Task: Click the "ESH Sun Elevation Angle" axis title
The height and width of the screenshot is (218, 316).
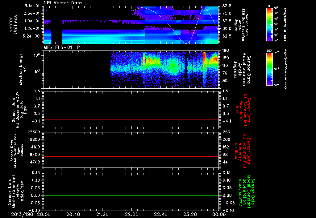Action: [x=241, y=25]
